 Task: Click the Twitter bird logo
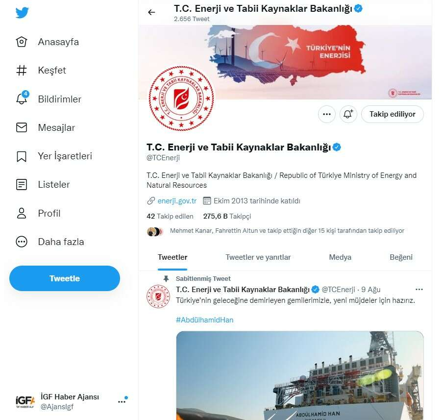click(22, 12)
